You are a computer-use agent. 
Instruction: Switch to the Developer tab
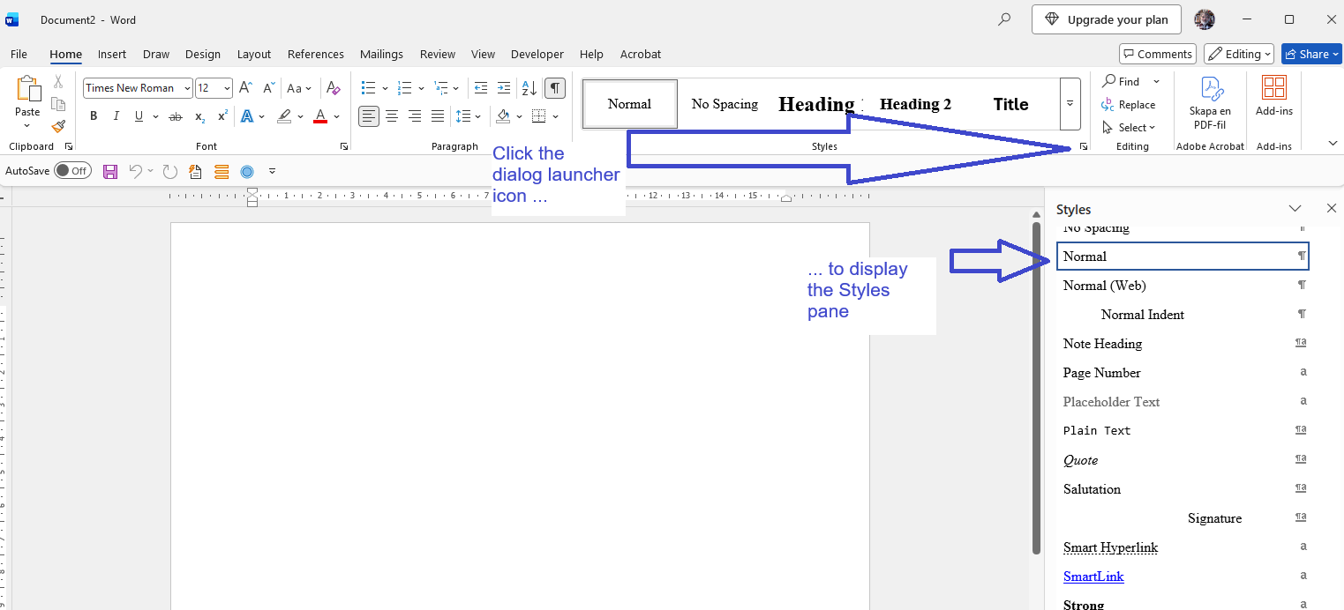point(537,54)
